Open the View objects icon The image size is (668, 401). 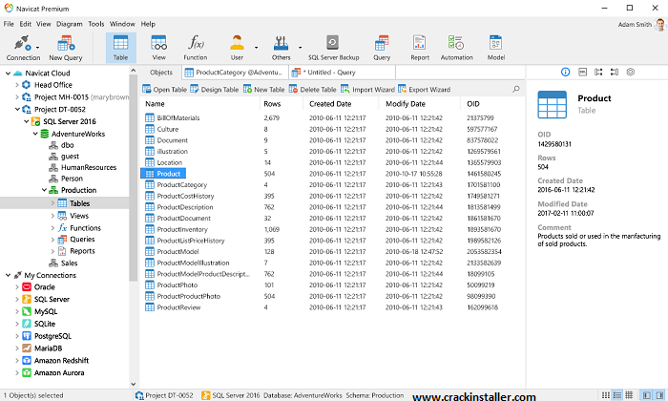159,48
